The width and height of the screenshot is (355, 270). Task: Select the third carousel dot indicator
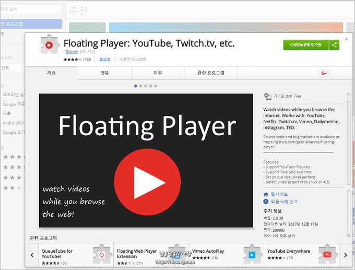(146, 86)
